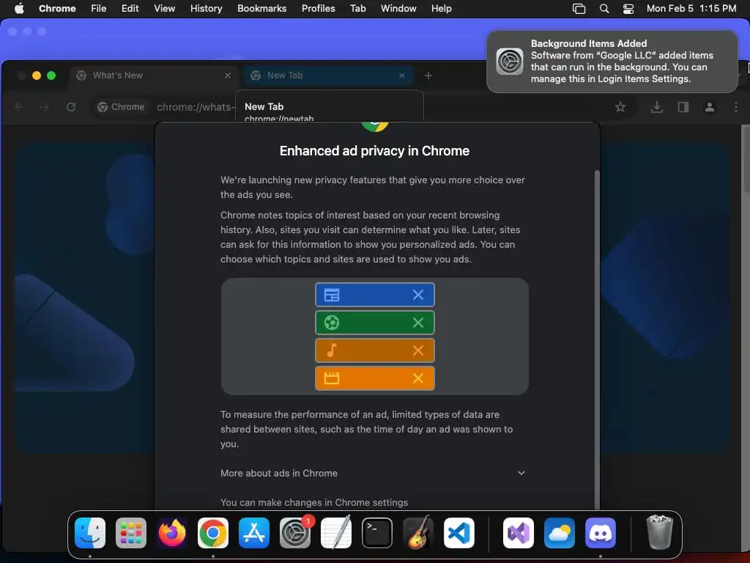This screenshot has width=750, height=563.
Task: Open the Tab menu
Action: tap(357, 9)
